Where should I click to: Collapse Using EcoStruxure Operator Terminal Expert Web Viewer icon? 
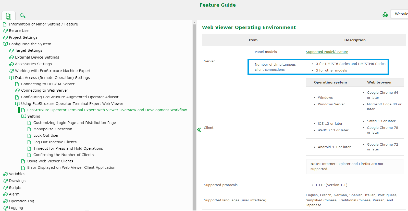coord(18,104)
